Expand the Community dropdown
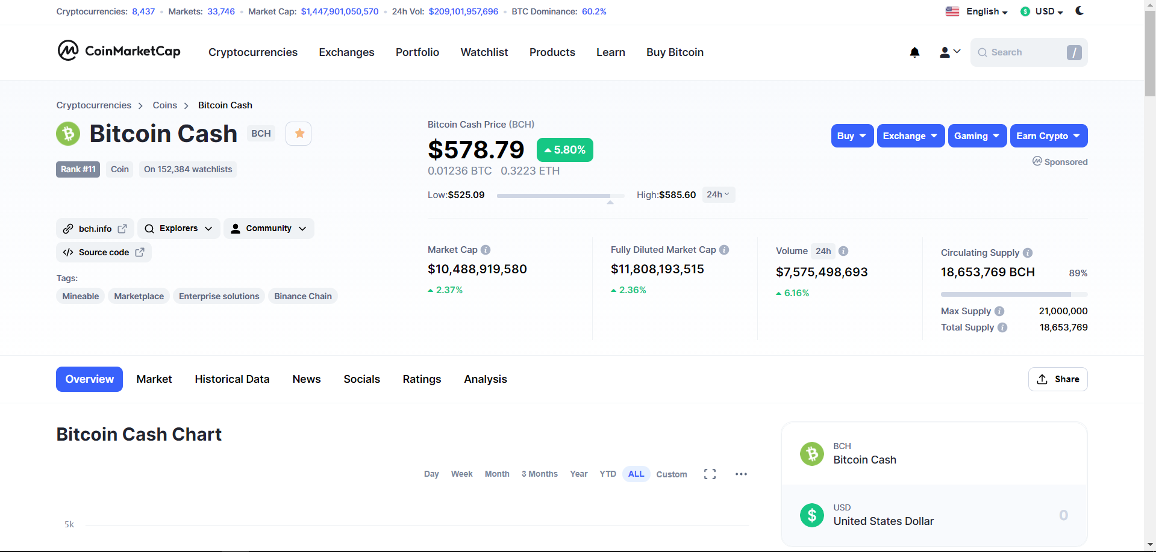This screenshot has width=1156, height=552. pyautogui.click(x=269, y=229)
